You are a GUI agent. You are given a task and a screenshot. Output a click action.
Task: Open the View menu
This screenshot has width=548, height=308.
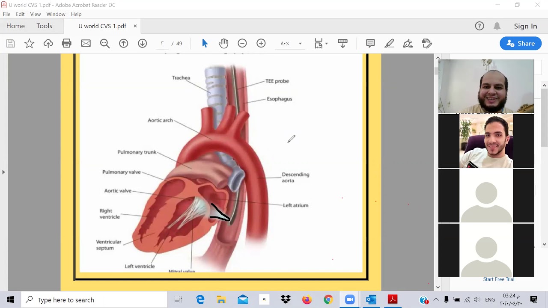pos(36,14)
